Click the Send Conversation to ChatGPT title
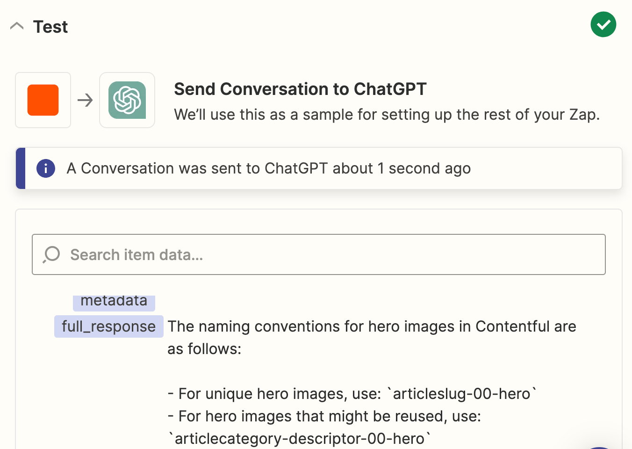 [x=300, y=89]
